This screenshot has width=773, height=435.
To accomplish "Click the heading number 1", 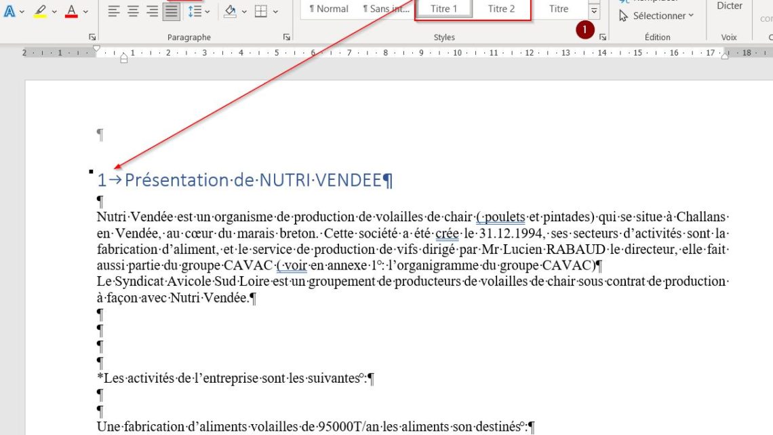I will click(x=102, y=181).
